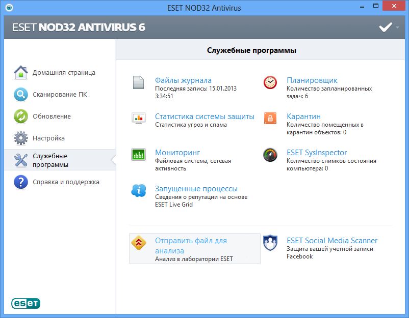Click the ESET SysInspector gauge icon
The image size is (409, 318).
pos(270,155)
